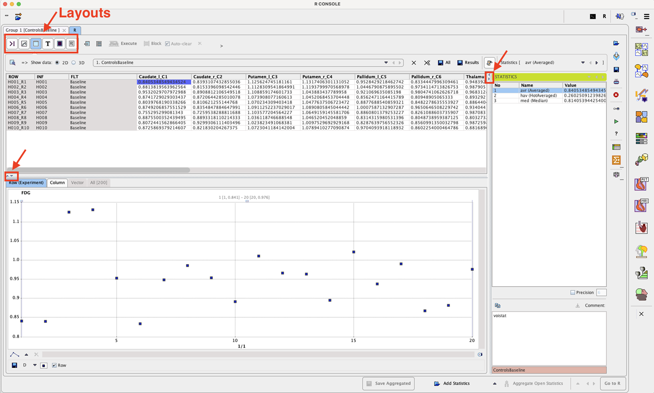Click the save All button

444,63
